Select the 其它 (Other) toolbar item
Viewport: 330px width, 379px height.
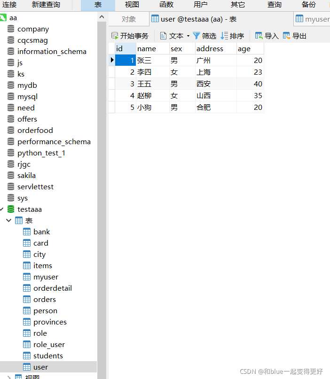(x=237, y=5)
